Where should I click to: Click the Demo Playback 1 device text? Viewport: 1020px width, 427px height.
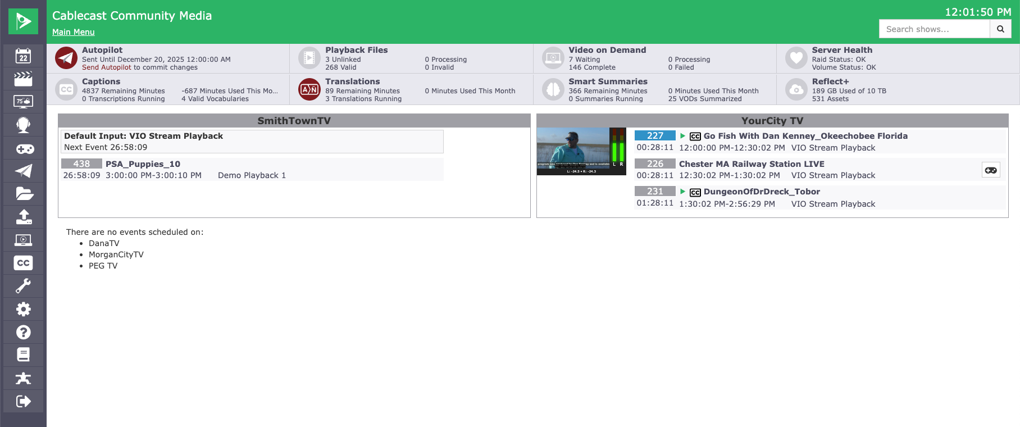coord(252,175)
